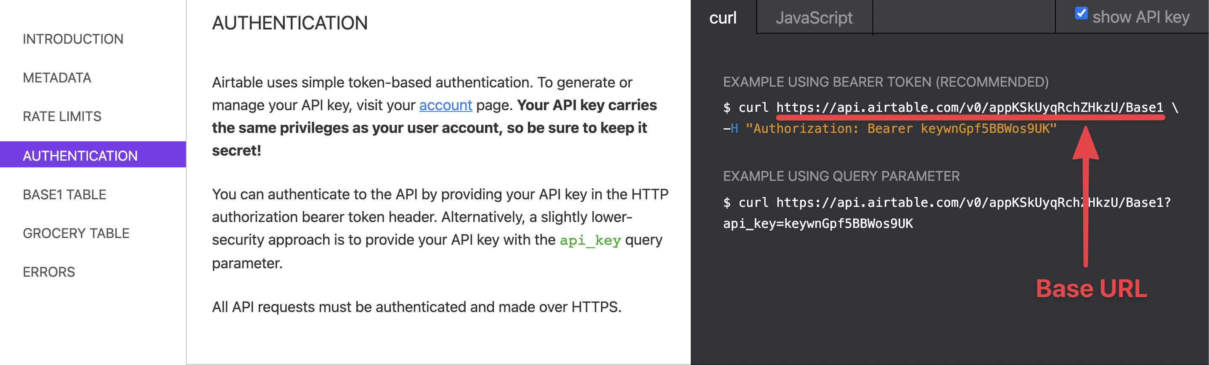This screenshot has width=1209, height=365.
Task: Navigate to Rate Limits section
Action: (62, 116)
